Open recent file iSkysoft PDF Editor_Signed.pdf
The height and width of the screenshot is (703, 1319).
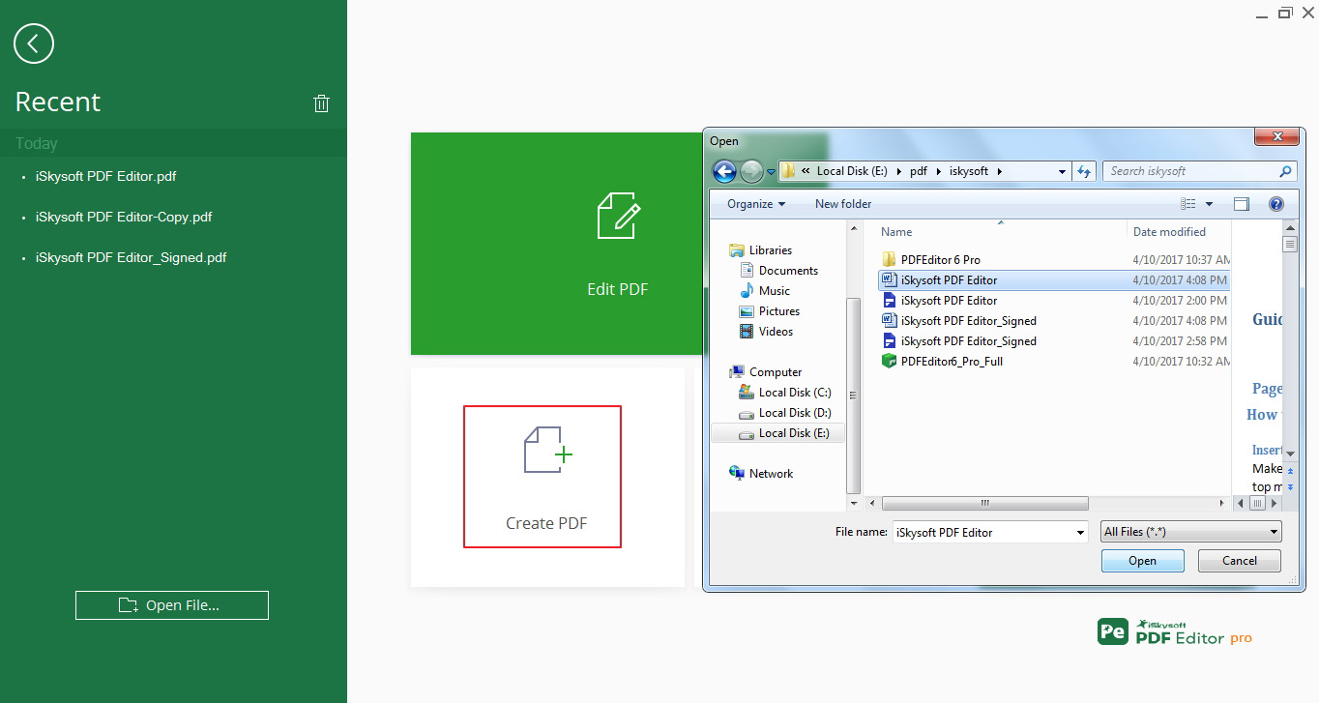click(132, 257)
